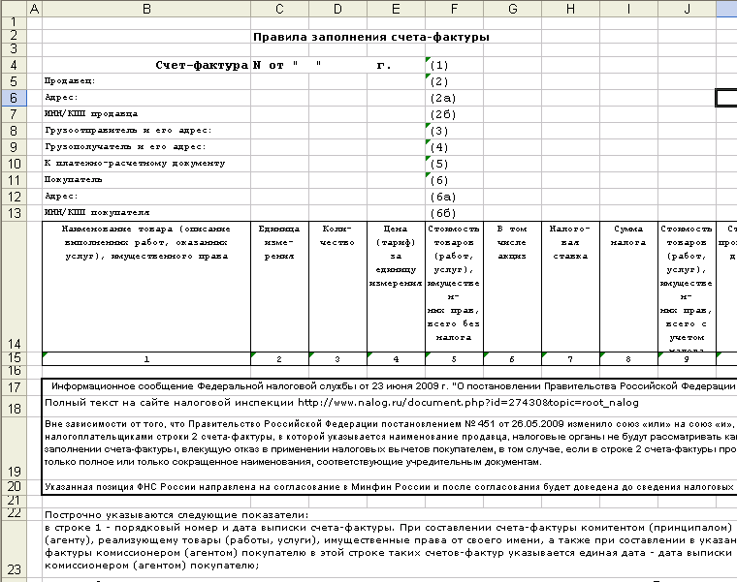Click 'Налоговая ставка' header cell
The image size is (737, 582).
(570, 287)
